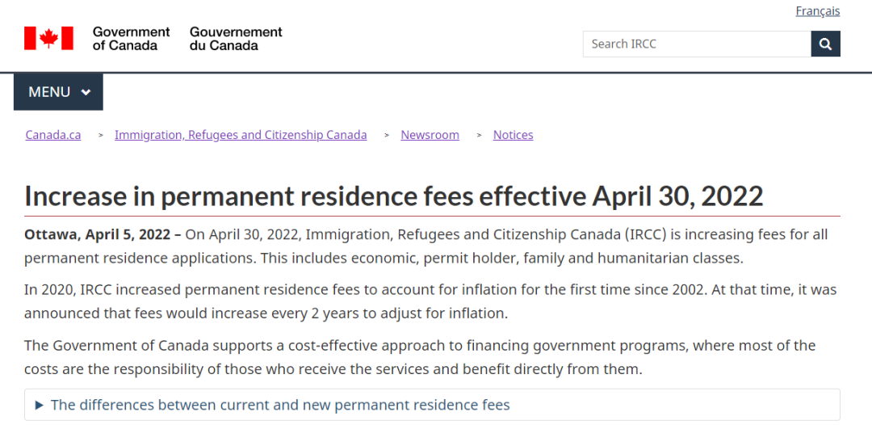This screenshot has width=872, height=425.
Task: Click the magnifying glass search button
Action: tap(825, 44)
